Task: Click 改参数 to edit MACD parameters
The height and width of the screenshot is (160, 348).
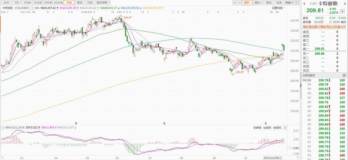Action: tap(257, 127)
